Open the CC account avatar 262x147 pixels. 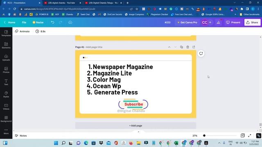(205, 22)
